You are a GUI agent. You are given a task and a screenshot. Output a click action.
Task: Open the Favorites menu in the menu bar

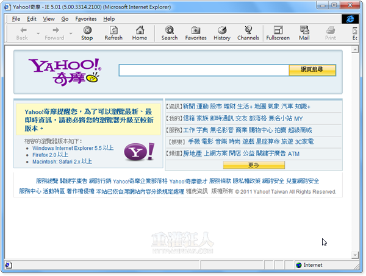click(x=86, y=19)
